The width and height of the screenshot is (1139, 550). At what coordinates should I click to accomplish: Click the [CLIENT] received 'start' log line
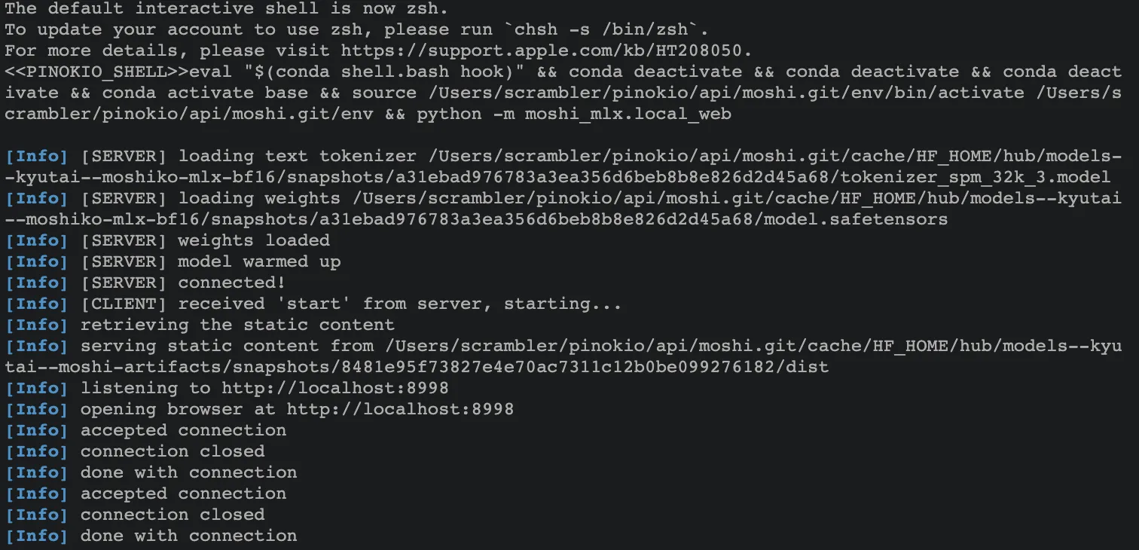click(313, 304)
